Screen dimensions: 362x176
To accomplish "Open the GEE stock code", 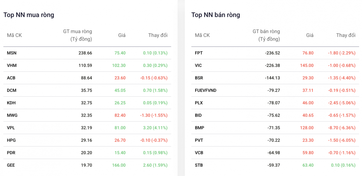I will 11,165.
